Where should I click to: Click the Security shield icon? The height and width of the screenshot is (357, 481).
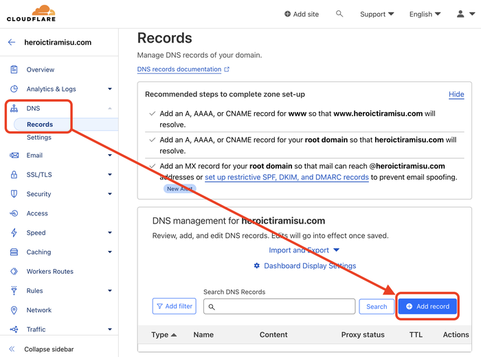[14, 194]
